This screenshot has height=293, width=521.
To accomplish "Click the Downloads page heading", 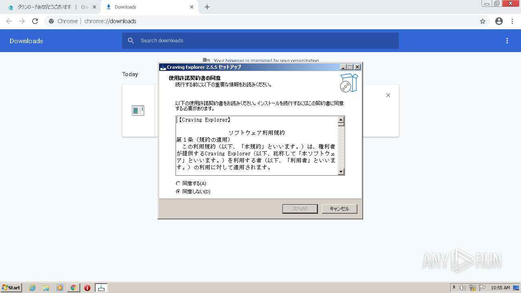I will (26, 41).
